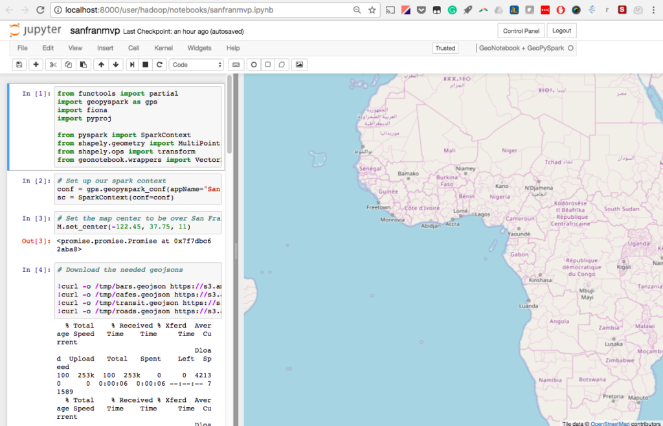Select the polygon annotation tool

[x=282, y=65]
